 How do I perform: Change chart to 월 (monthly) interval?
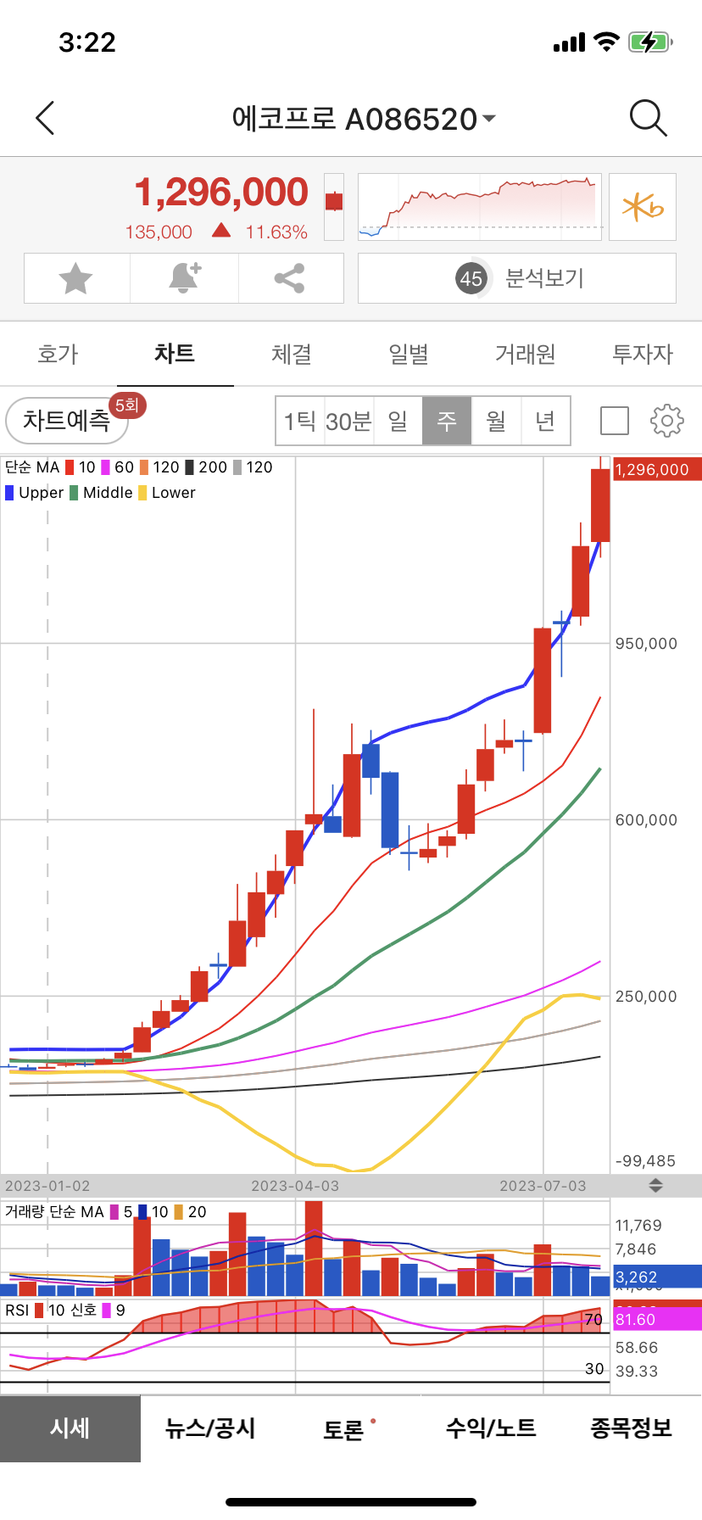click(x=496, y=421)
